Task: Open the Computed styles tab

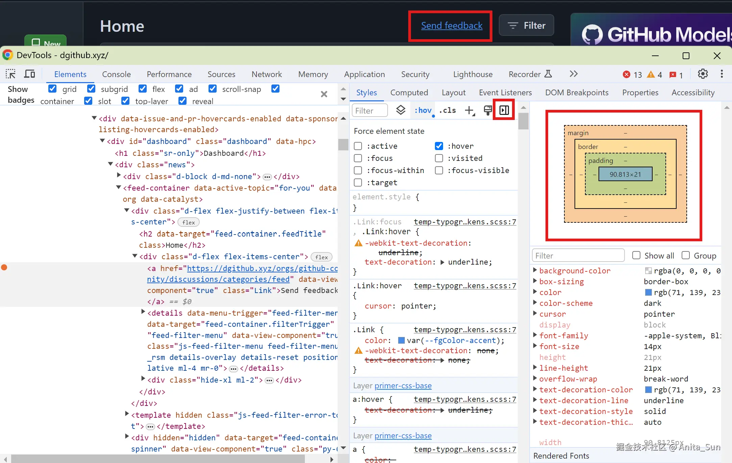Action: pyautogui.click(x=409, y=93)
